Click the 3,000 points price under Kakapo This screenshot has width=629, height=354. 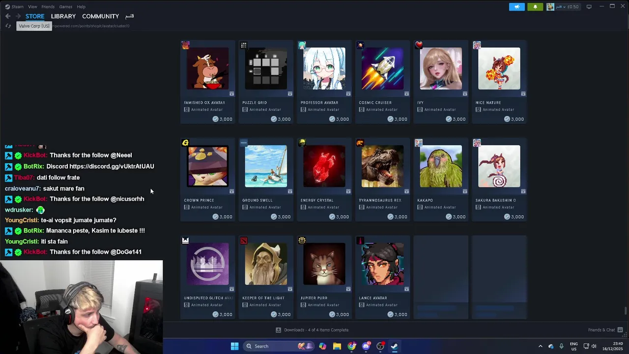point(456,217)
